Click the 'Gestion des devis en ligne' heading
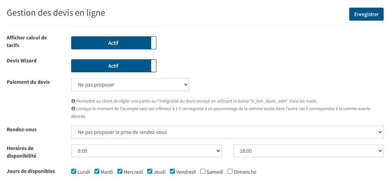389x189 pixels. (56, 13)
